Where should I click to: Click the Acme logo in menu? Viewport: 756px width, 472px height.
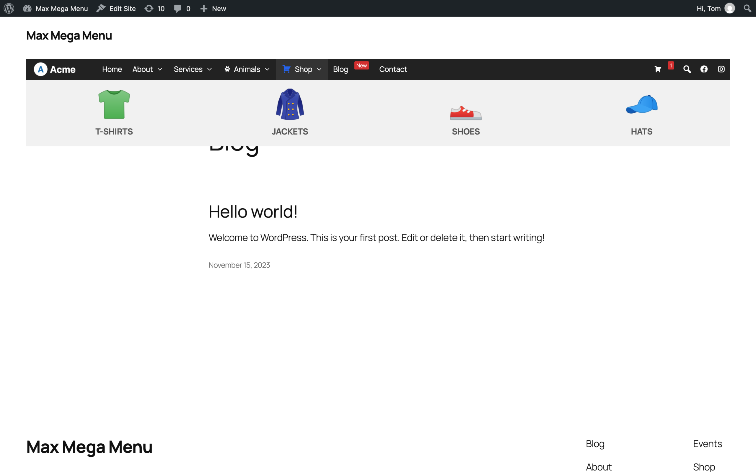click(55, 69)
